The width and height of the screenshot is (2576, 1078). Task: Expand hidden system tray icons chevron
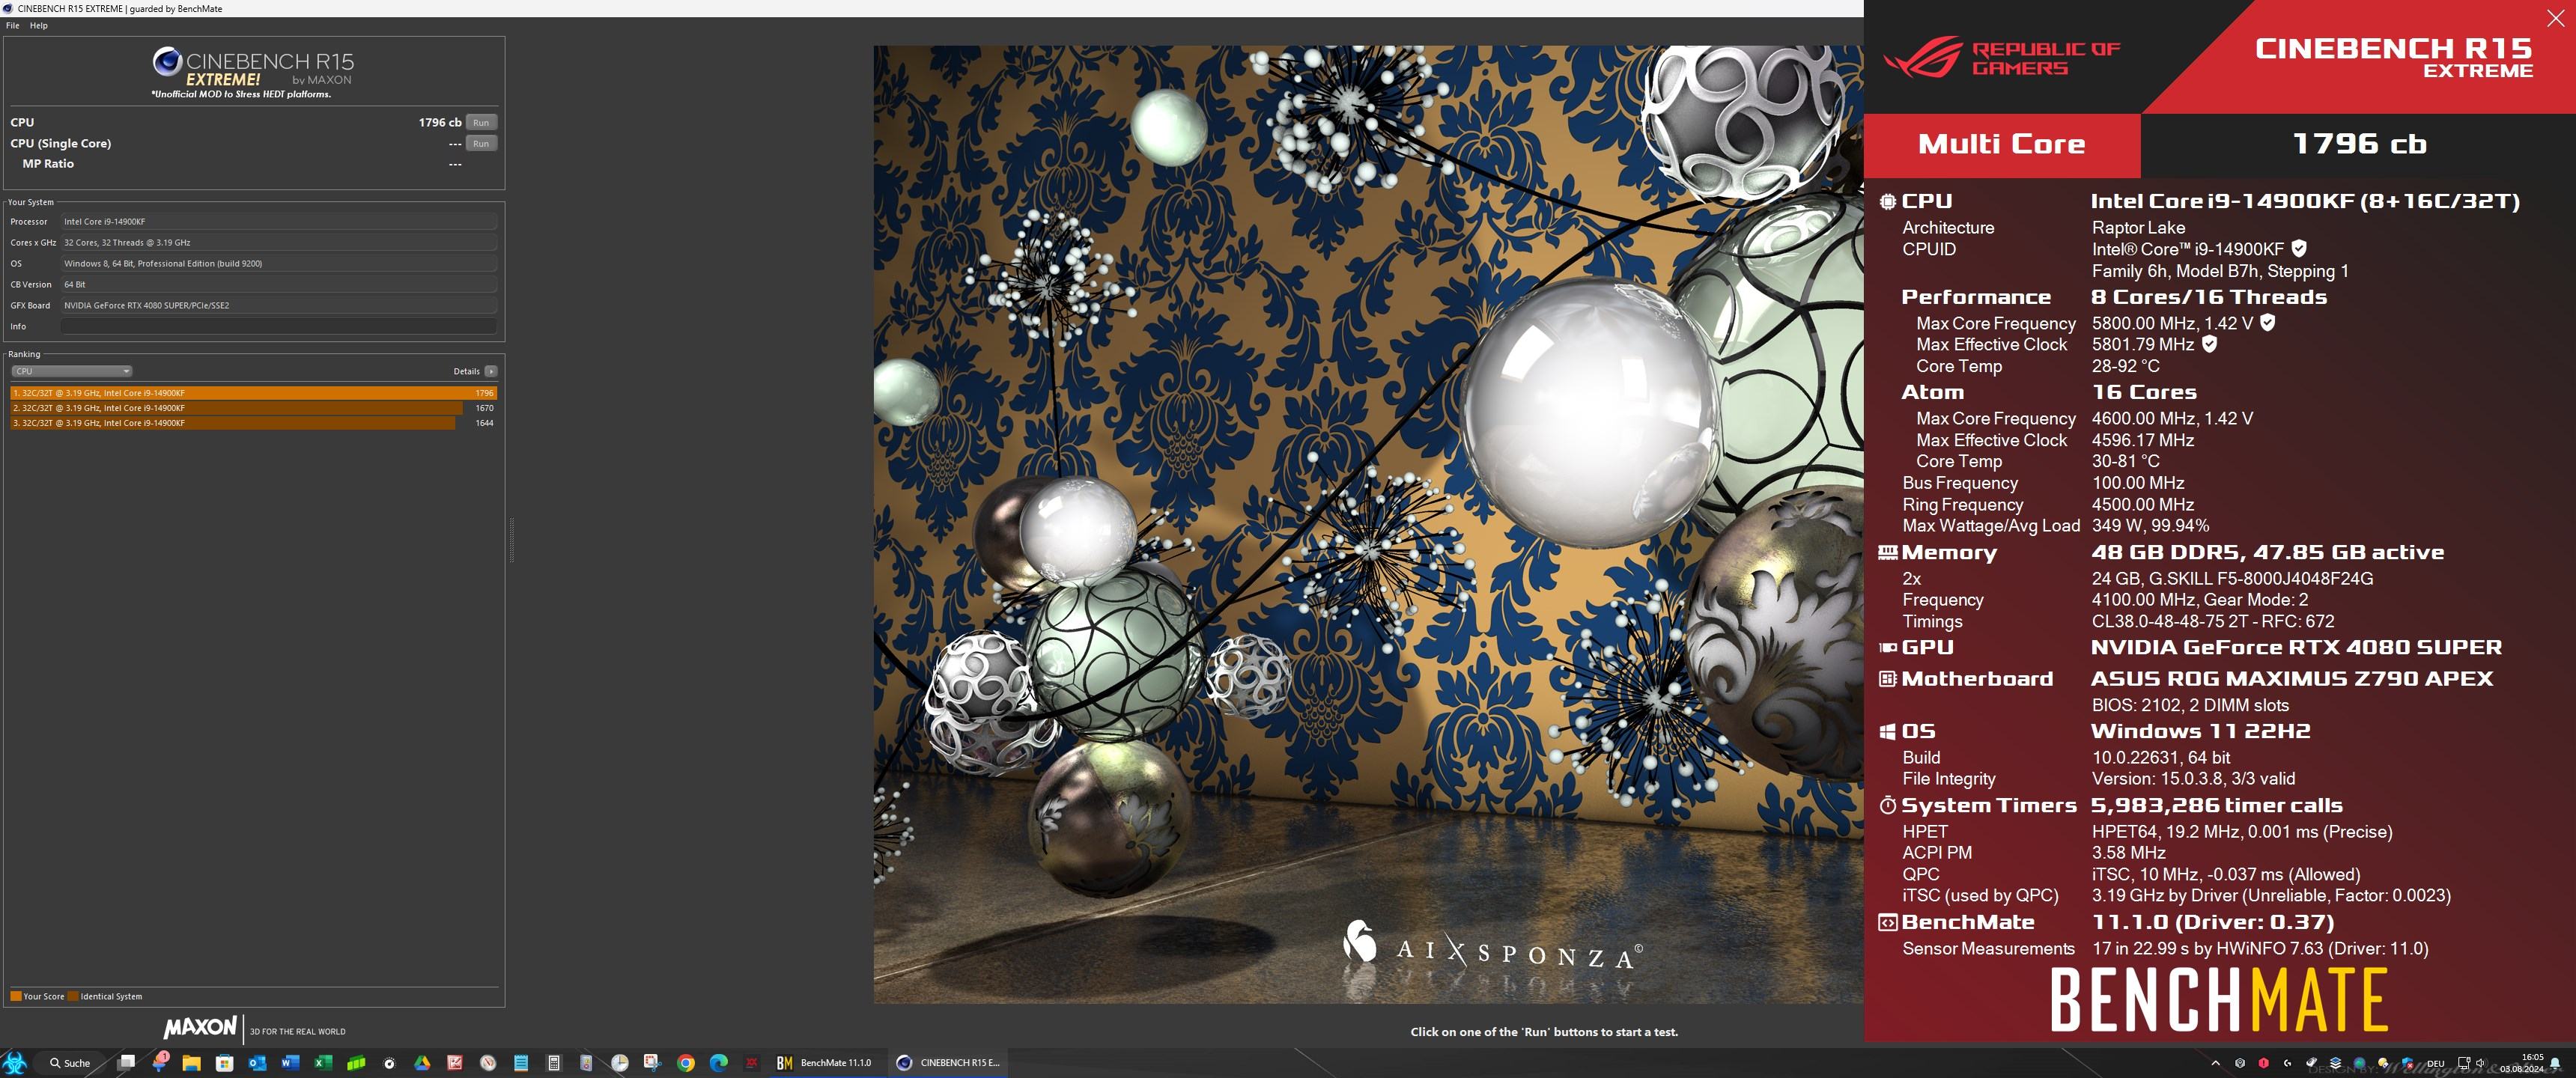point(2216,1063)
